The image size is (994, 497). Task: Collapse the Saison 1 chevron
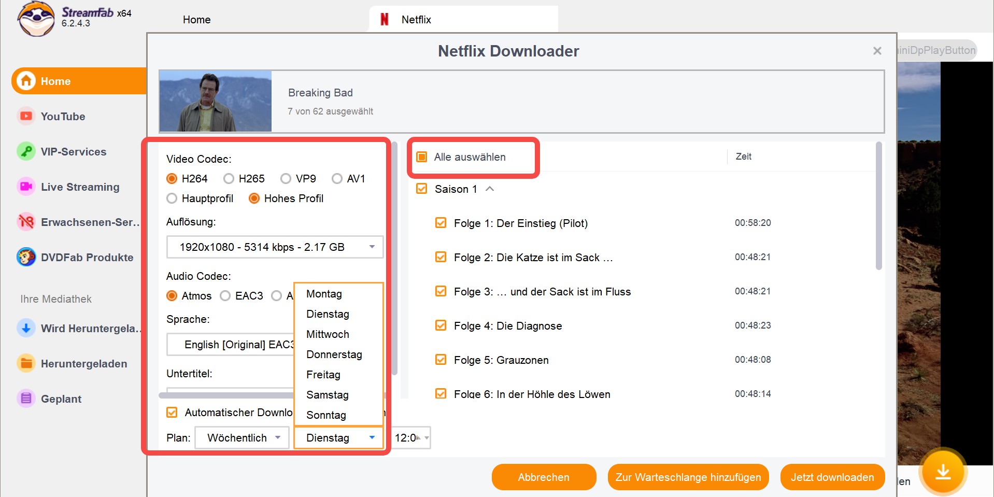490,189
